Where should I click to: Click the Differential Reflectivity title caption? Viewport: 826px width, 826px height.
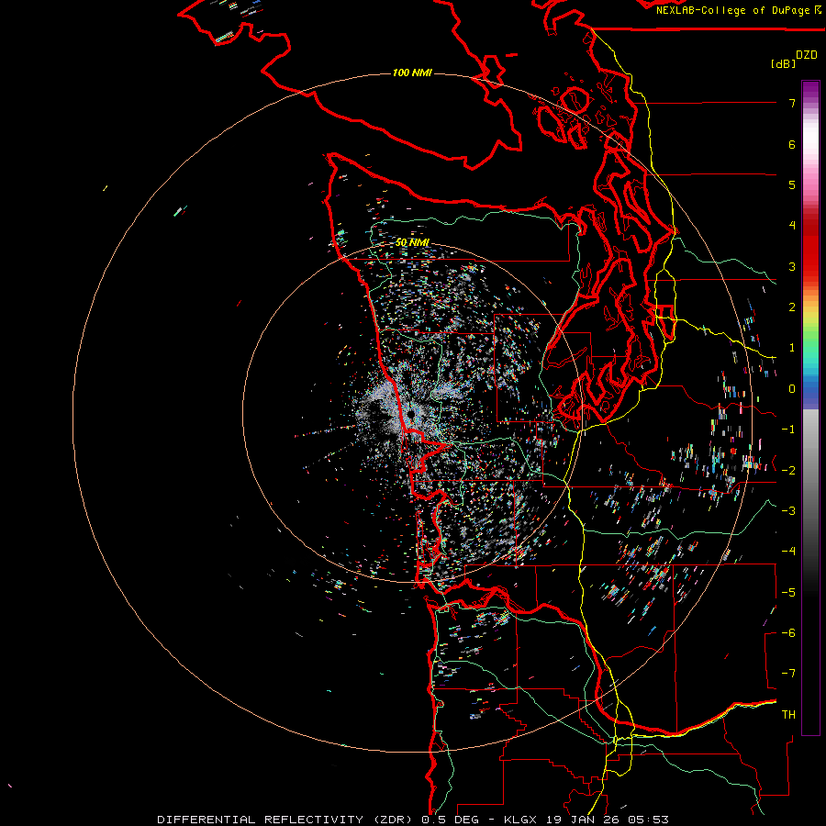click(x=412, y=820)
